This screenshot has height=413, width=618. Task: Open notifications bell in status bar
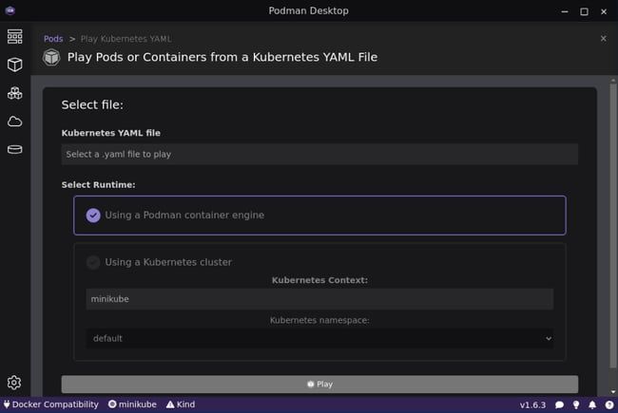[592, 404]
